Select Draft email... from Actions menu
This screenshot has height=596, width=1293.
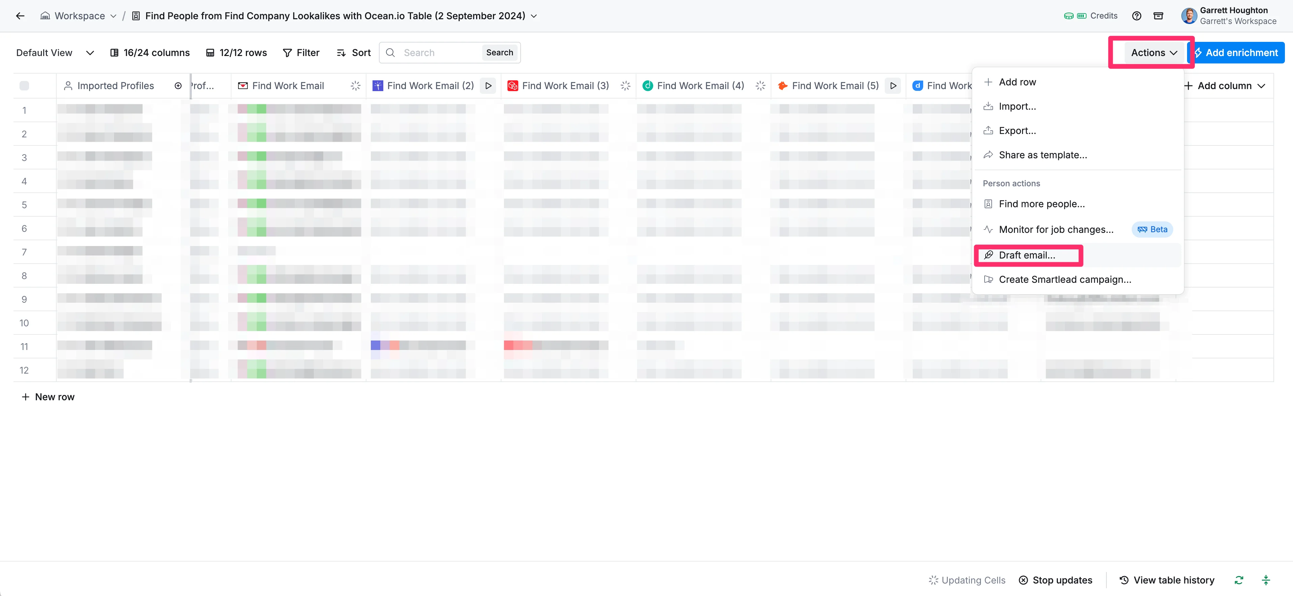1026,255
